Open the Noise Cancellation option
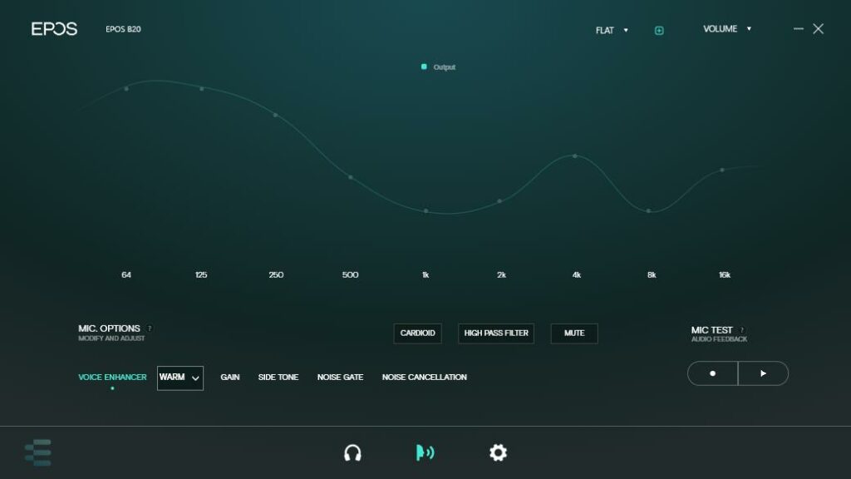This screenshot has width=851, height=479. (x=424, y=378)
